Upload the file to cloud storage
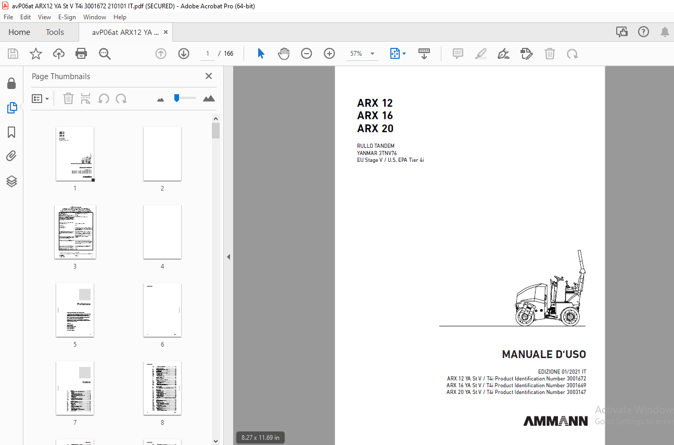Image resolution: width=674 pixels, height=445 pixels. pyautogui.click(x=59, y=54)
